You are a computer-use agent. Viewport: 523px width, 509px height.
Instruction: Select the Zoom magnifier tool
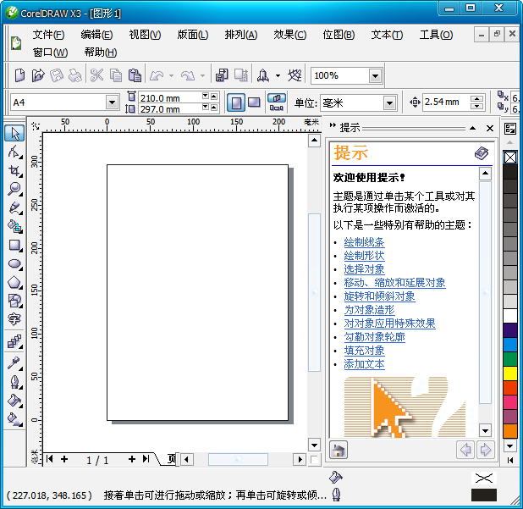(x=14, y=189)
